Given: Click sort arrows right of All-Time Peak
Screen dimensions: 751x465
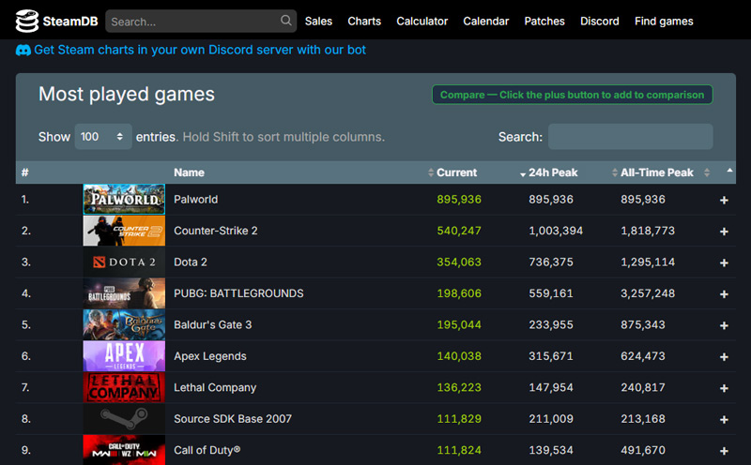Looking at the screenshot, I should coord(707,172).
